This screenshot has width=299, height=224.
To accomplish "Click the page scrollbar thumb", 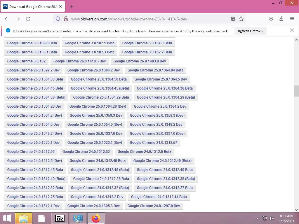I will [296, 91].
